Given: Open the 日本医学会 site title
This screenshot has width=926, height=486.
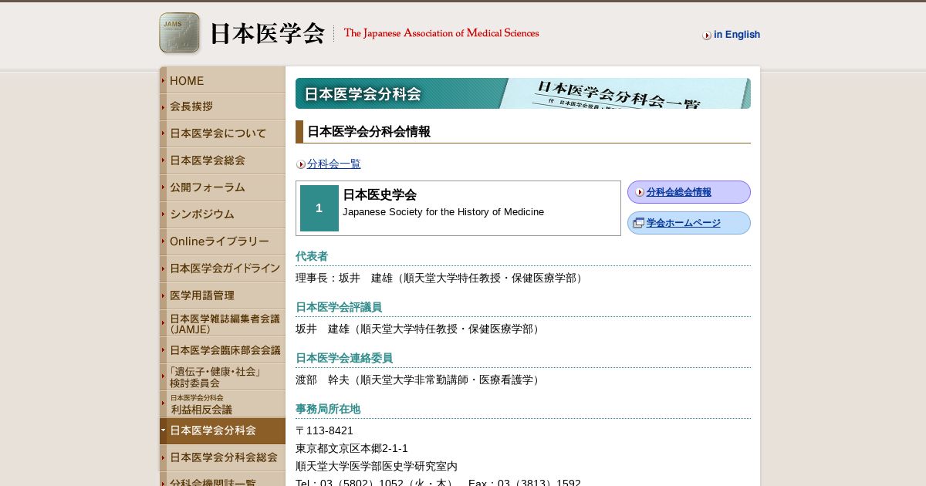Looking at the screenshot, I should point(267,33).
